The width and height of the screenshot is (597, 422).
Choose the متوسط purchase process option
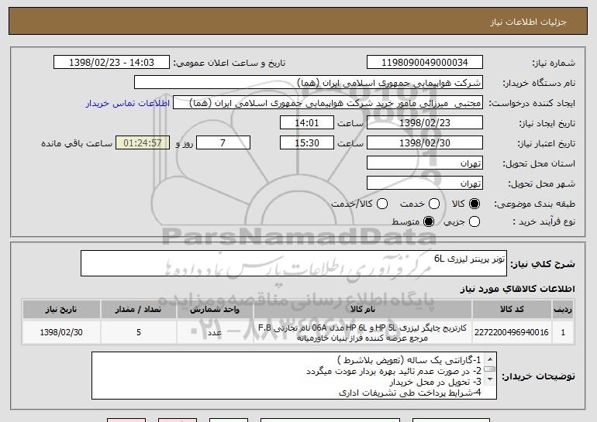(x=429, y=221)
